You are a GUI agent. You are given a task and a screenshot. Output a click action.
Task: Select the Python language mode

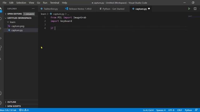pyautogui.click(x=188, y=110)
